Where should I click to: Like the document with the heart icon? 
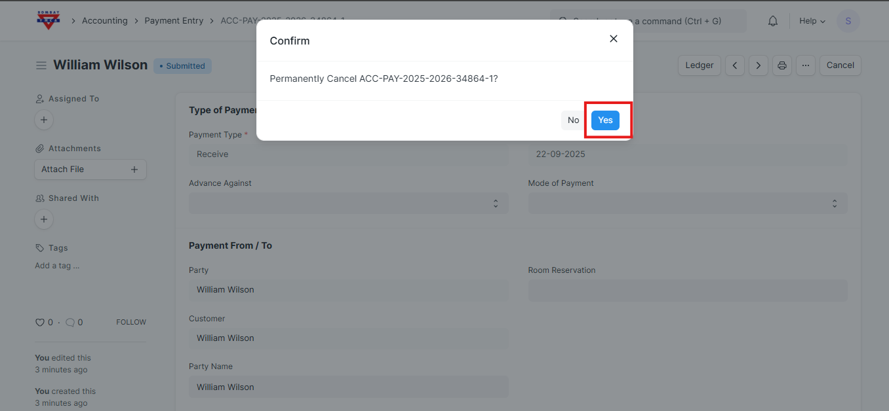pos(39,323)
